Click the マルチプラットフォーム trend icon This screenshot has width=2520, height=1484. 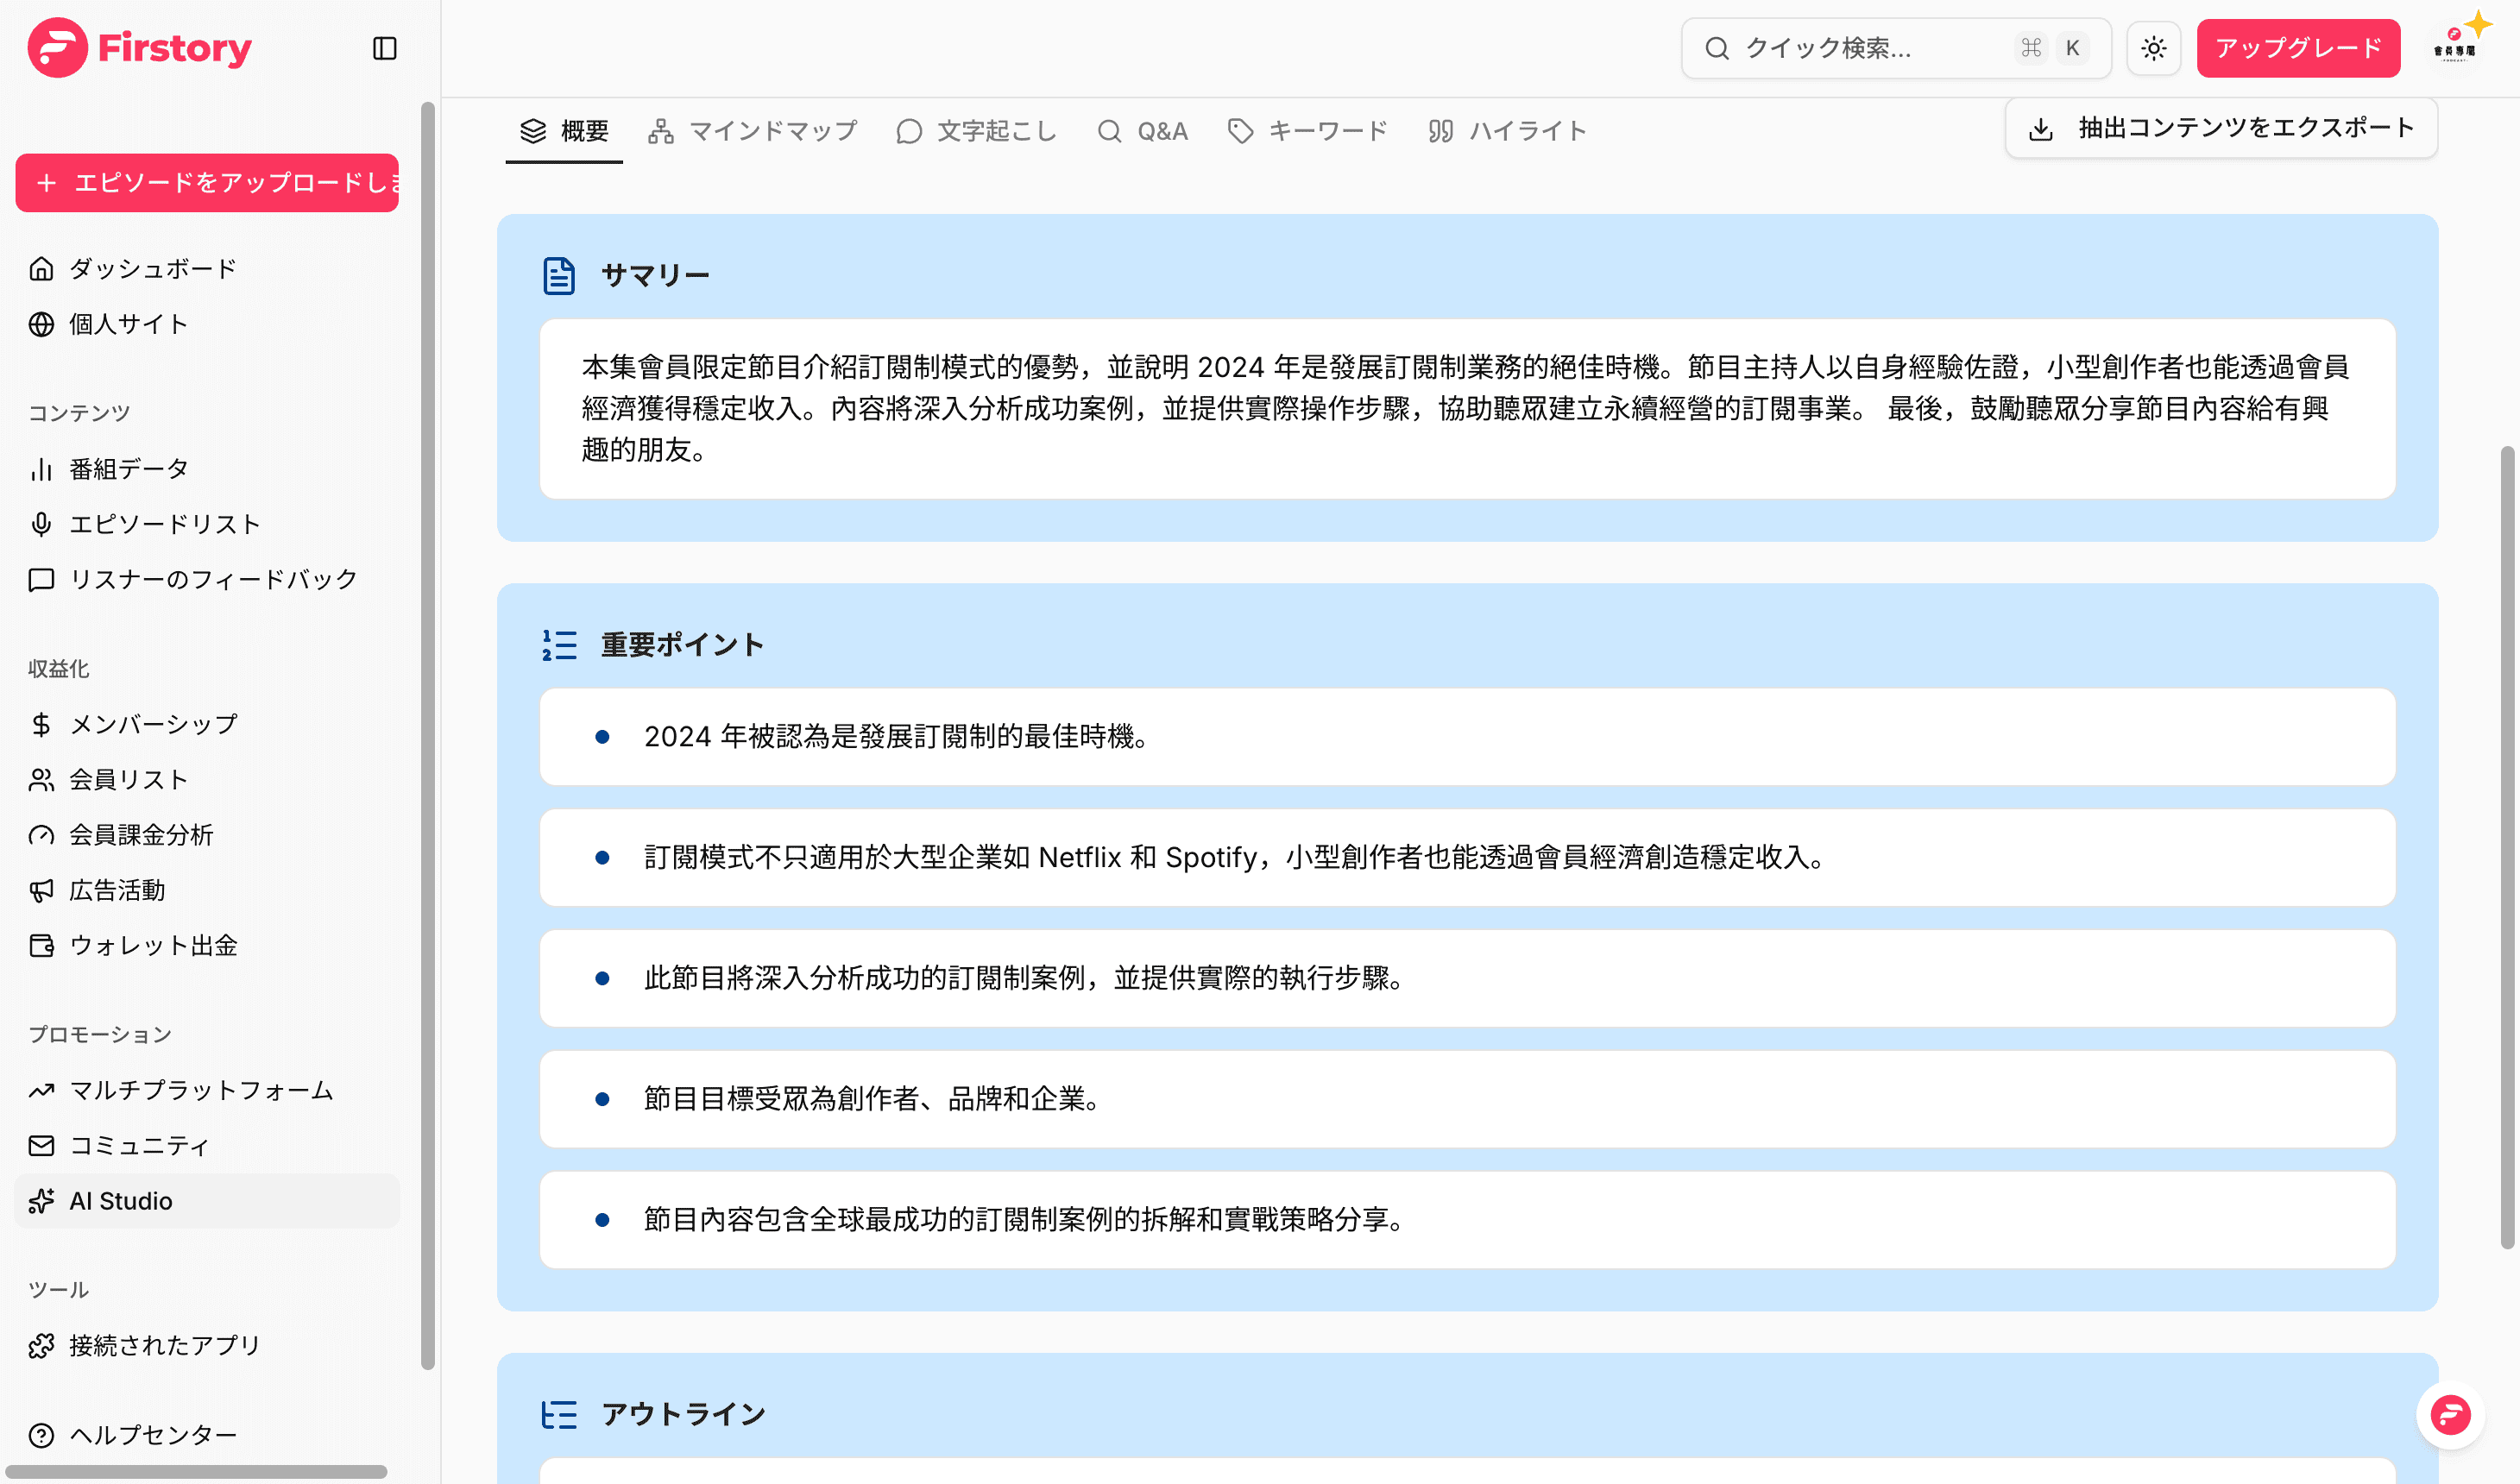pos(41,1090)
